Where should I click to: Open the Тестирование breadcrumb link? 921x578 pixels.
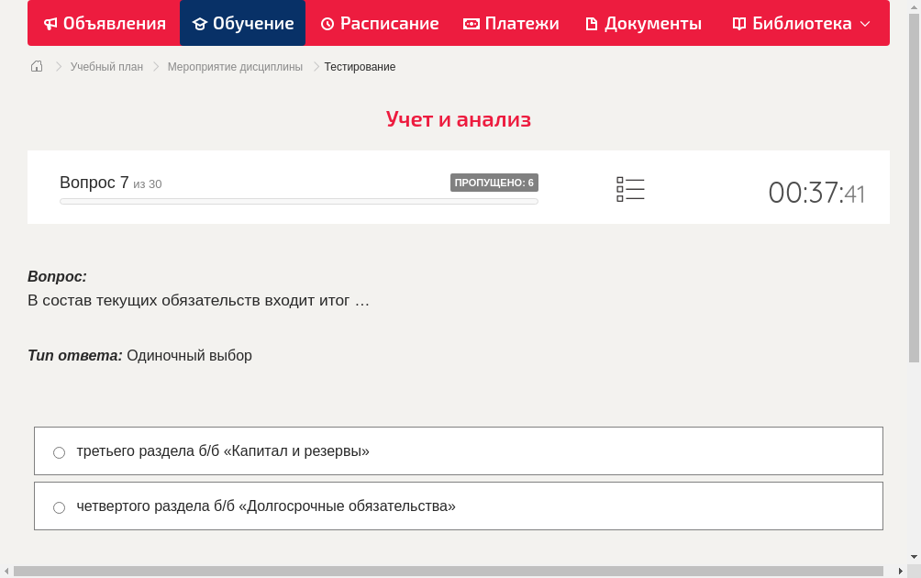click(359, 66)
